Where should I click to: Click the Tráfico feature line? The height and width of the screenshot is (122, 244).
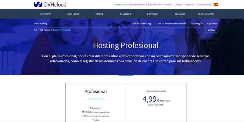coord(95,120)
